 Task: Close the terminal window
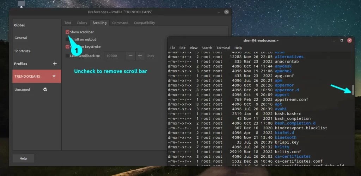click(x=349, y=40)
